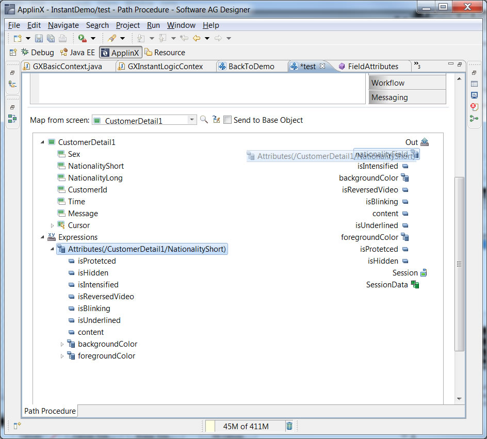Collapse the Expressions tree node

(x=42, y=237)
